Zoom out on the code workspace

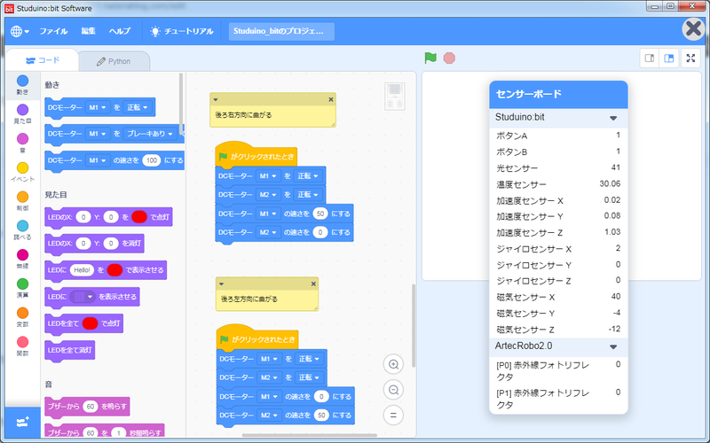point(393,390)
